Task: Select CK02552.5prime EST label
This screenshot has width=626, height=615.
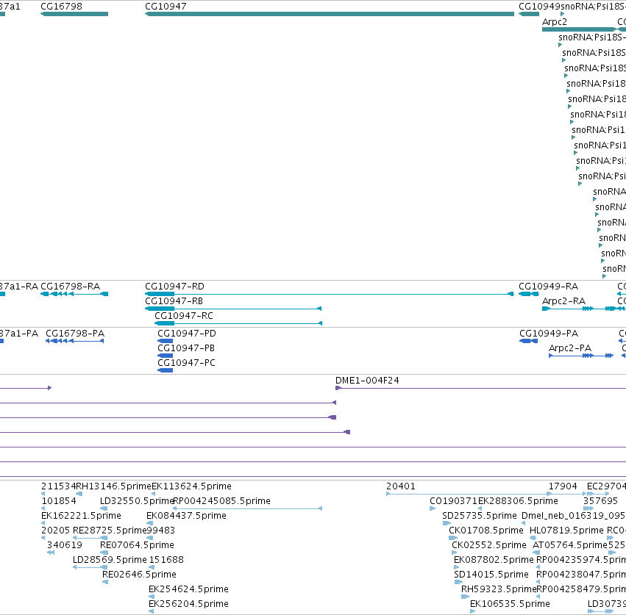Action: click(489, 545)
